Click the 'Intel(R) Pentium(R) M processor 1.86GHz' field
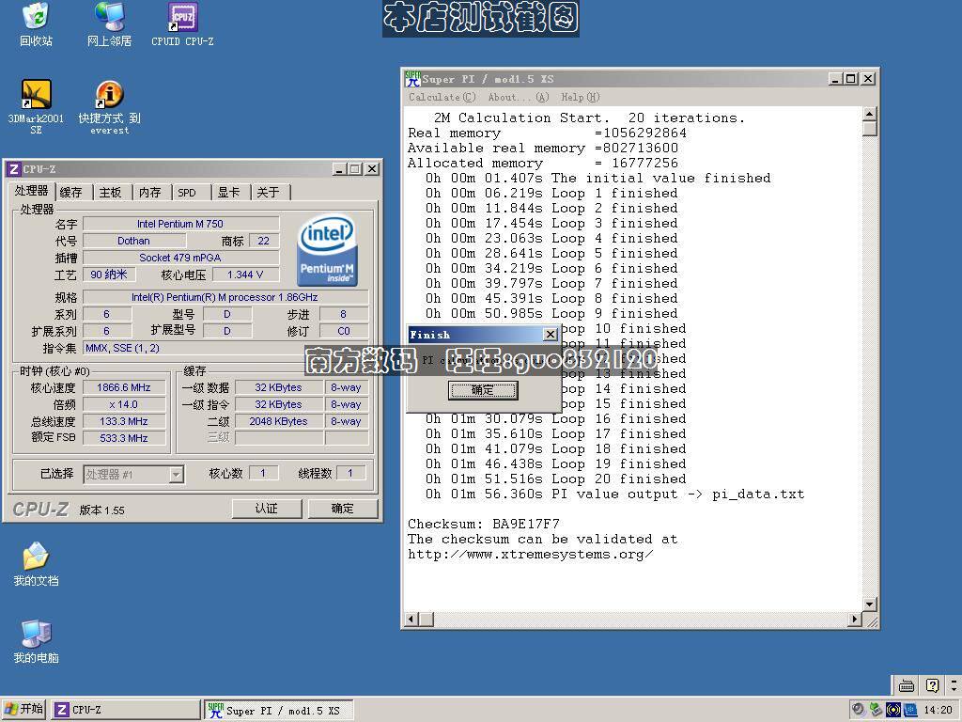Viewport: 962px width, 722px height. pyautogui.click(x=225, y=297)
